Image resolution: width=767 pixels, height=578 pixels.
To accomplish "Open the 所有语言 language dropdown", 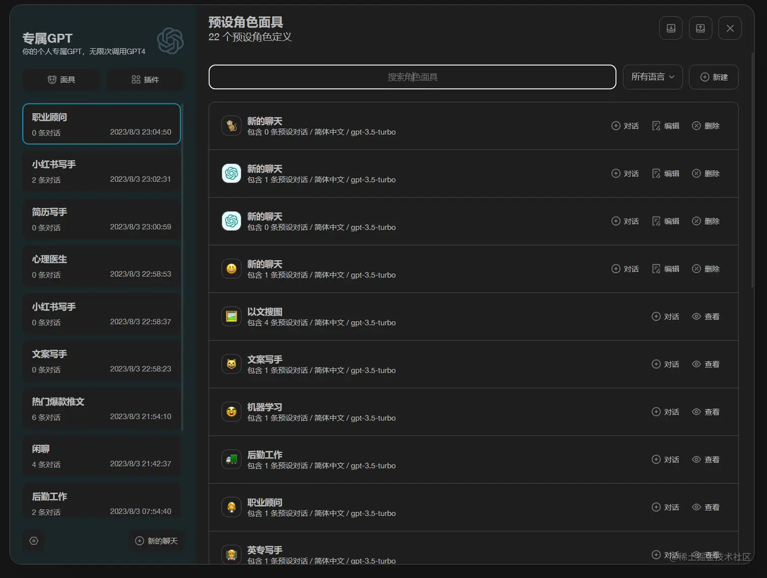I will pos(652,77).
